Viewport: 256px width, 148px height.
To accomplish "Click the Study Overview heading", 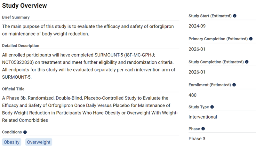I will [24, 6].
